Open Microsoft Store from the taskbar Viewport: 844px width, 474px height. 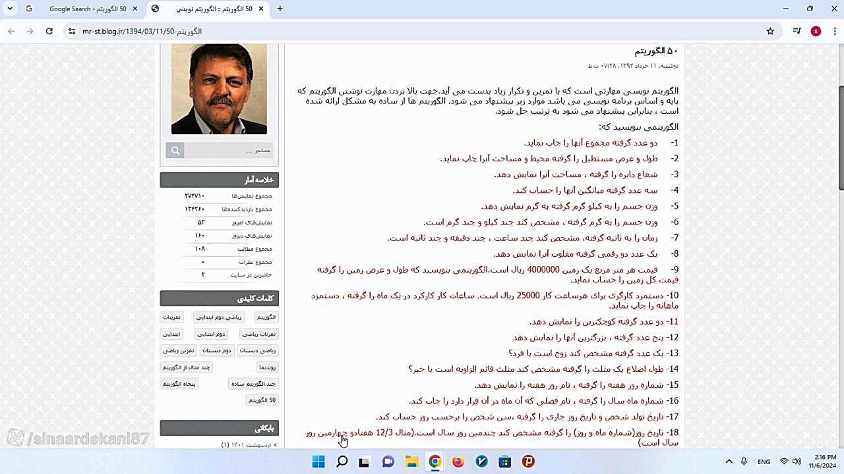click(504, 461)
